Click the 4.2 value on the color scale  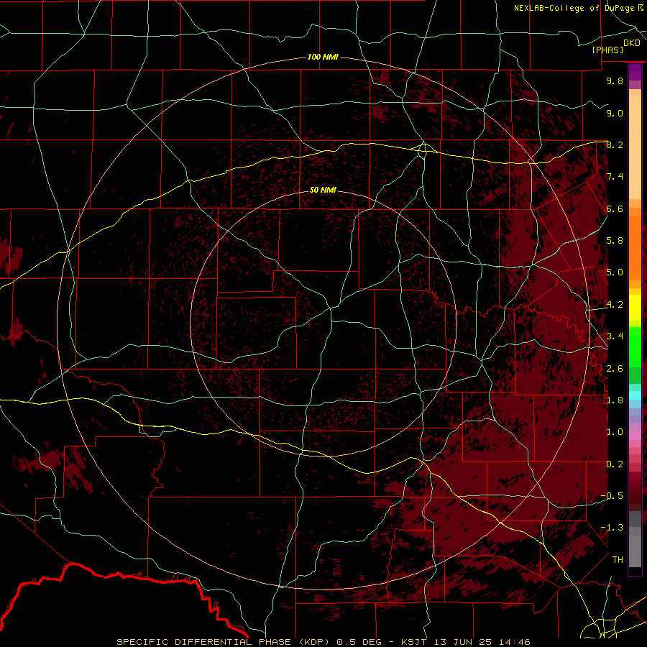tap(615, 305)
